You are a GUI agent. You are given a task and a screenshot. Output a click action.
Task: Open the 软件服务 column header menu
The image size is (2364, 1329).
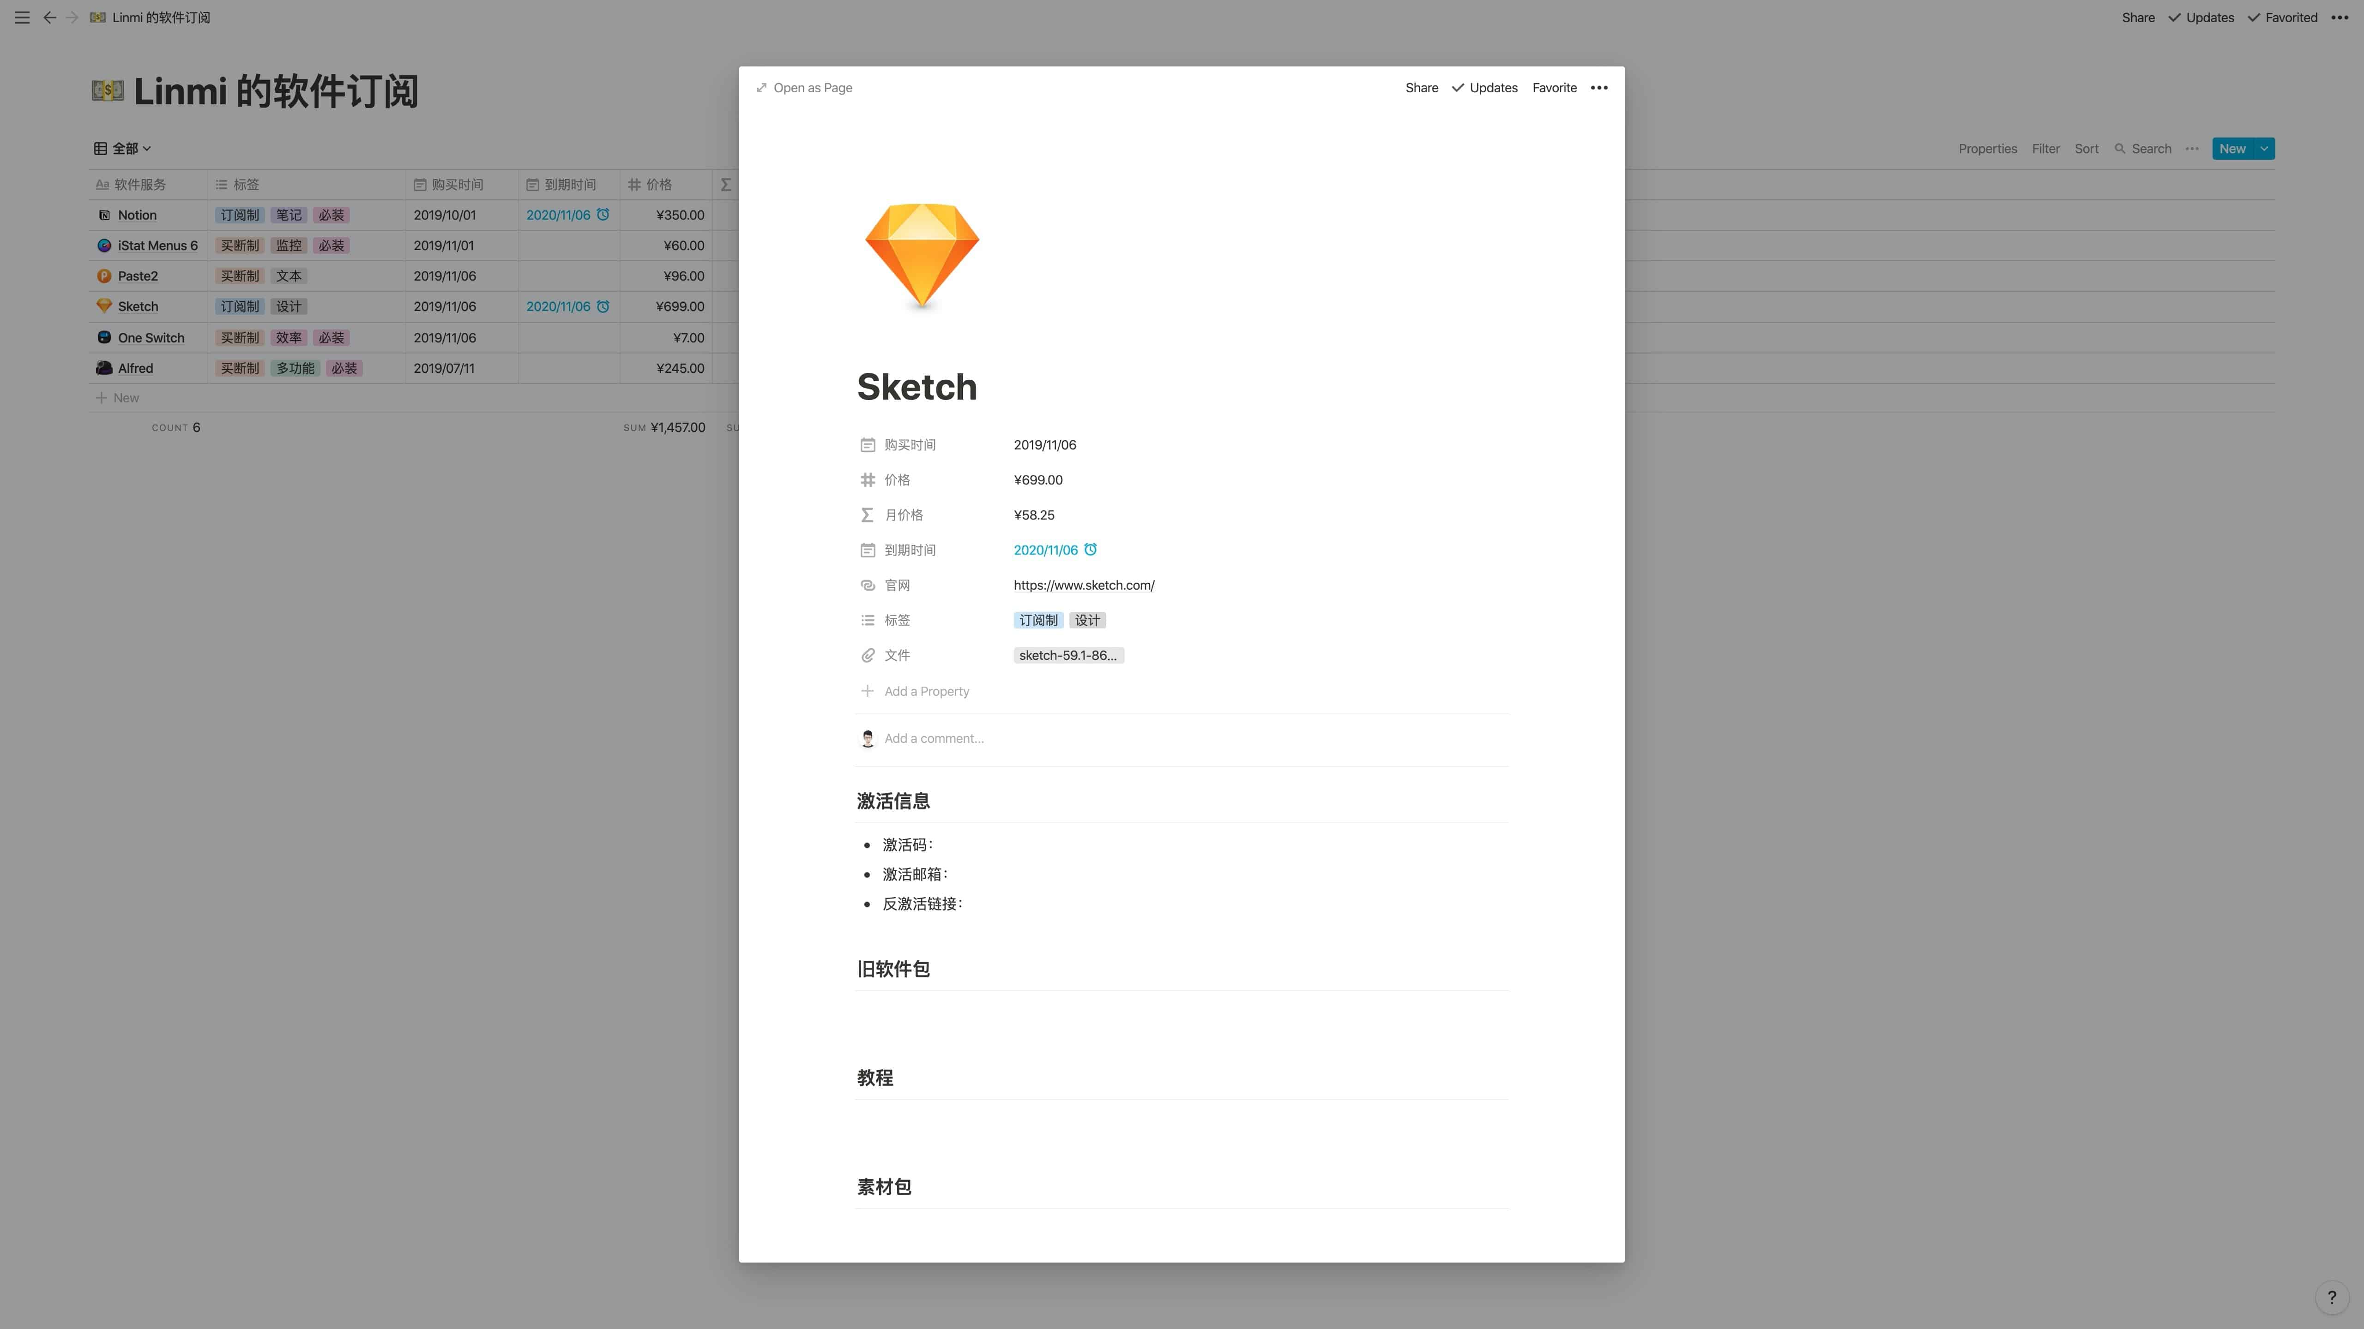pos(148,185)
